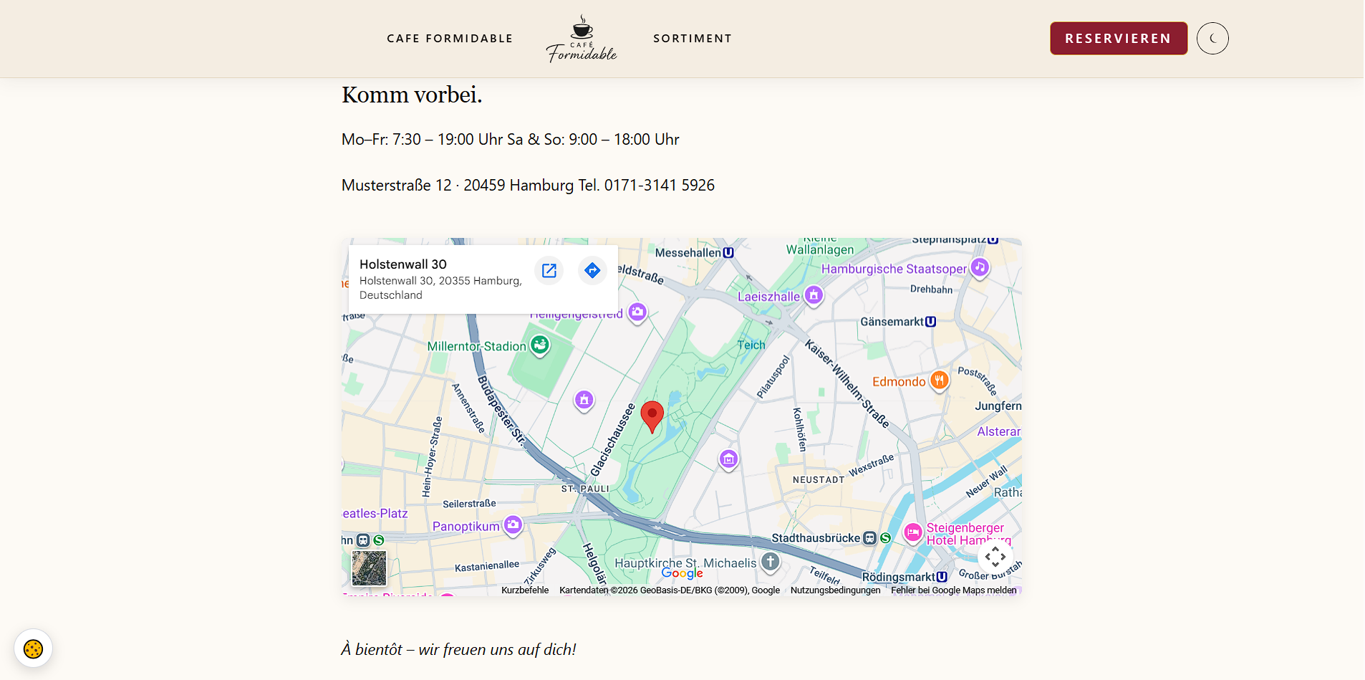Screen dimensions: 1365x680
Task: Click the opening hours text
Action: (511, 140)
